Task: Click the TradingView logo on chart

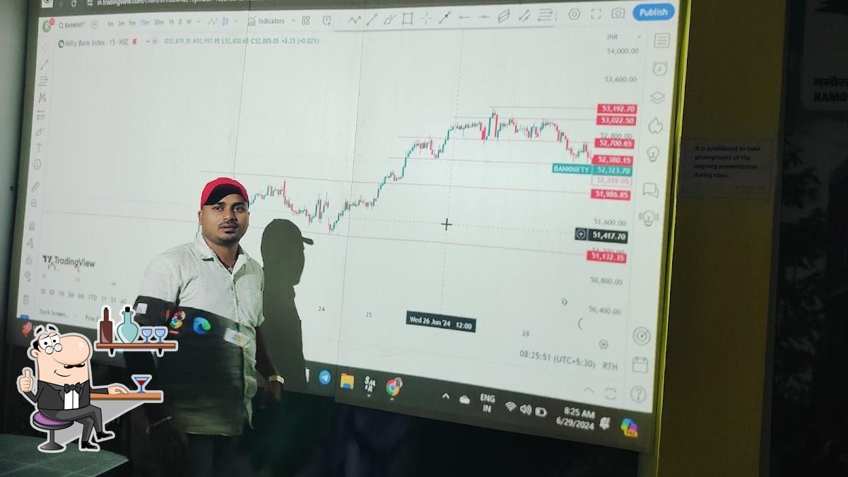Action: pyautogui.click(x=69, y=262)
